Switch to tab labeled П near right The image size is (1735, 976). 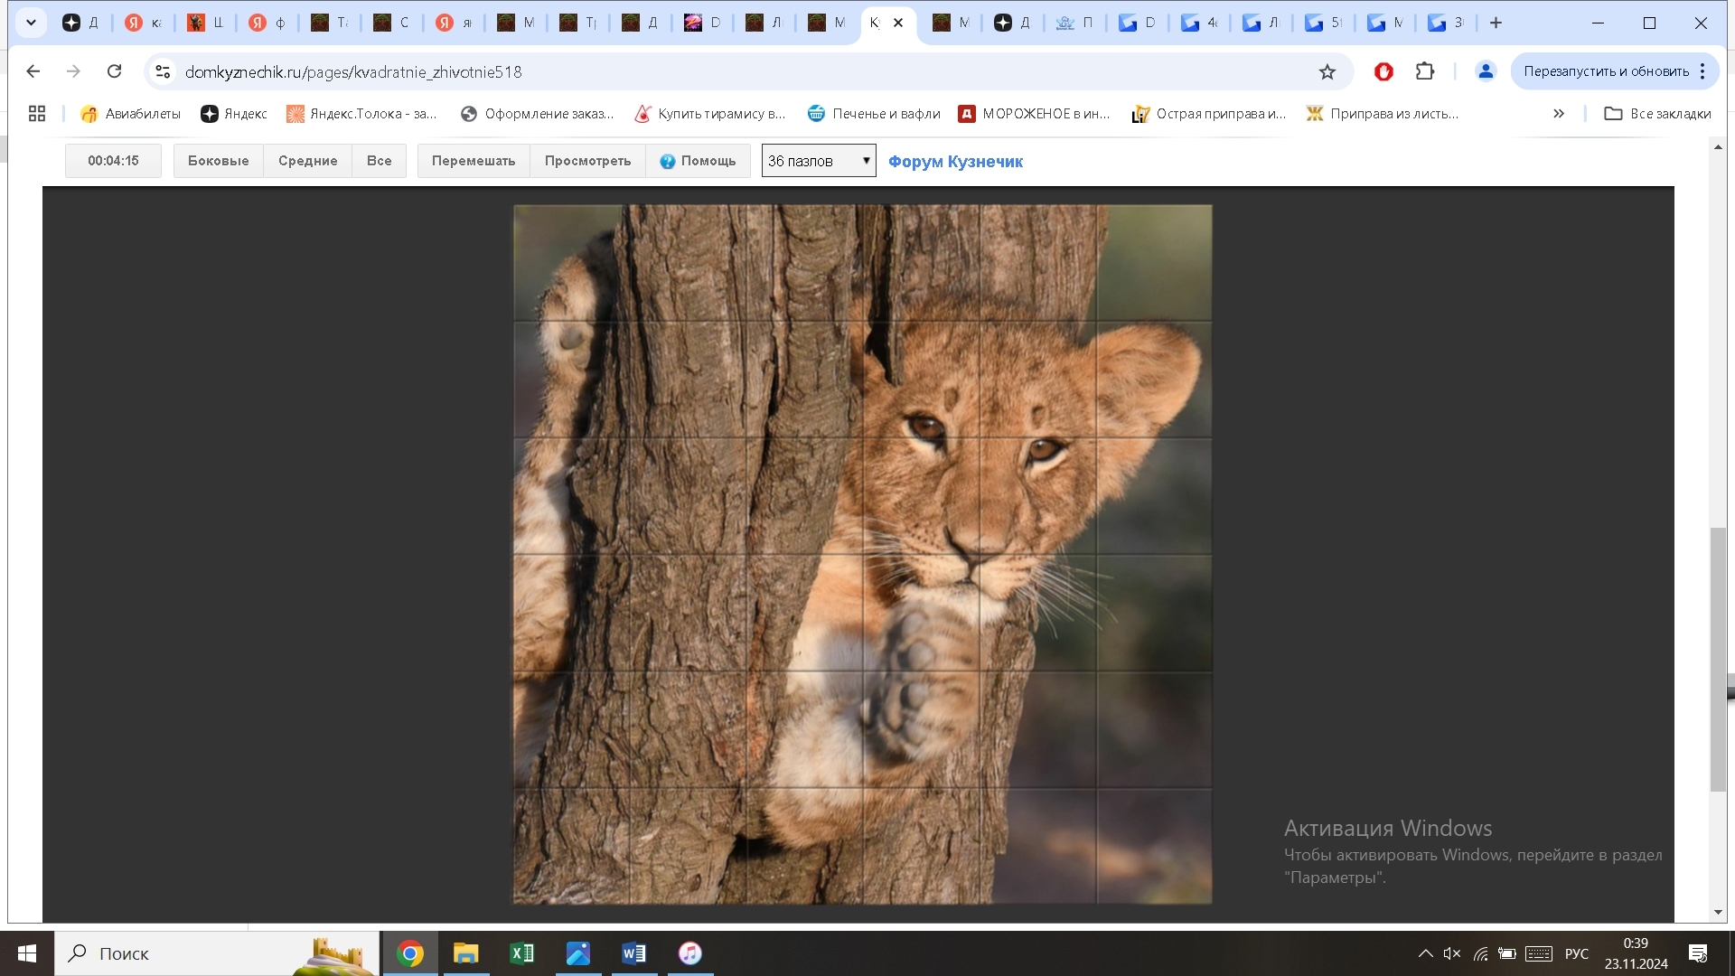click(x=1074, y=23)
